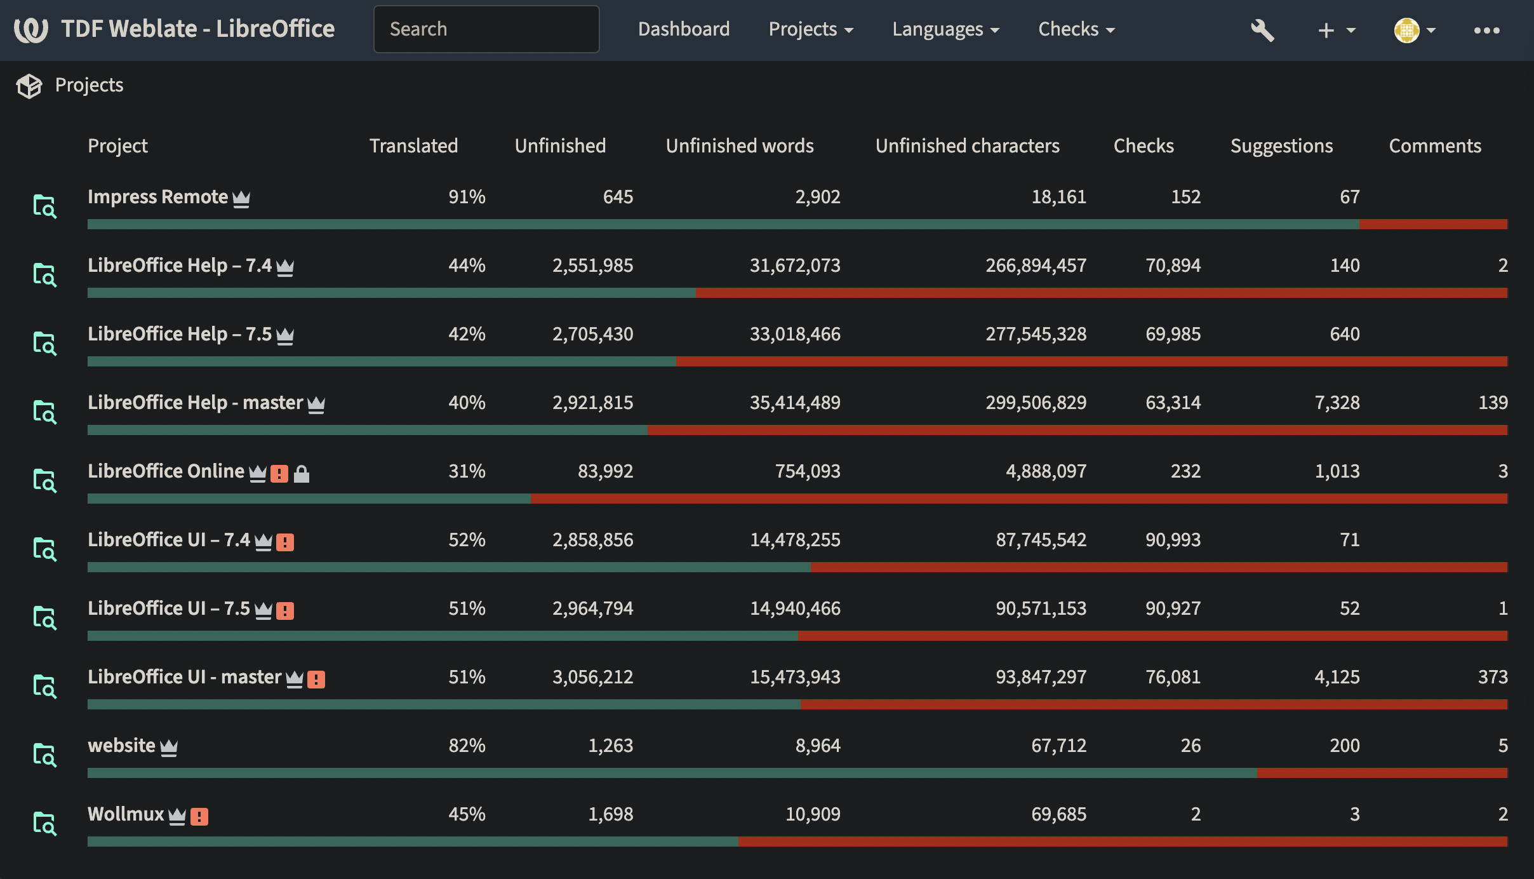The width and height of the screenshot is (1534, 879).
Task: Click the alert badge next to LibreOffice Online
Action: (279, 473)
